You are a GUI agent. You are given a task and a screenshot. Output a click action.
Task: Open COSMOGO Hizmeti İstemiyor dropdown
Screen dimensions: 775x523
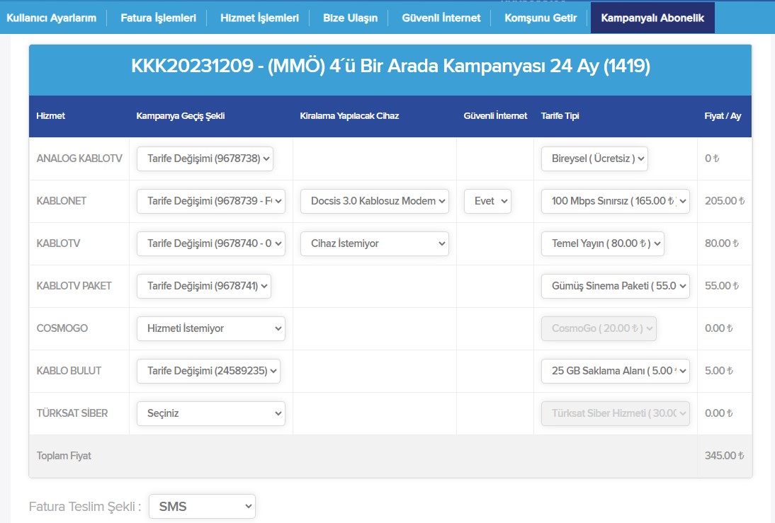(211, 328)
